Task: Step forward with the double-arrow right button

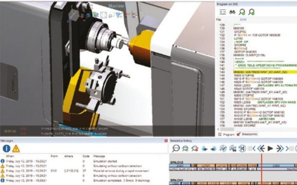Action: coord(280,148)
